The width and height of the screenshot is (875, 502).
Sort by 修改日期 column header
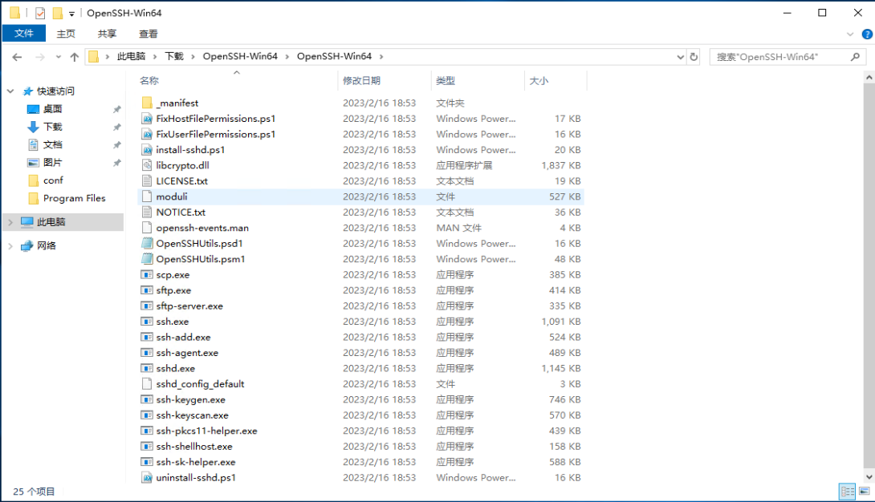click(361, 81)
